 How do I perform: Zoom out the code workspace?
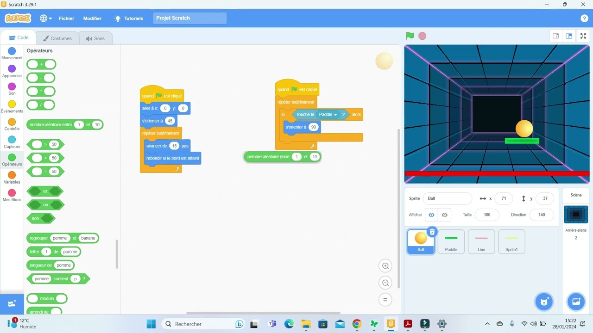click(385, 283)
